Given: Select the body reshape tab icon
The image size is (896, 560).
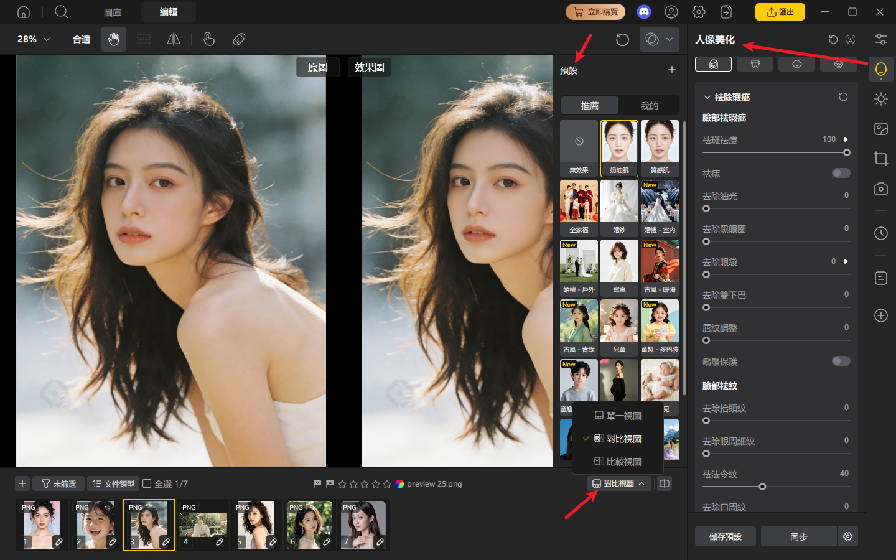Looking at the screenshot, I should 755,63.
